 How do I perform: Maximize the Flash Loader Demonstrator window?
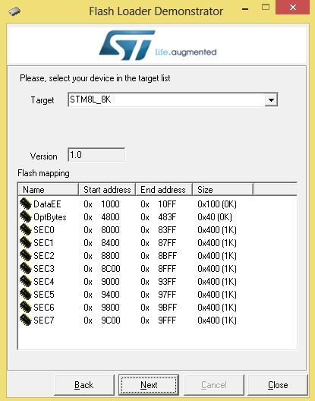[x=266, y=7]
